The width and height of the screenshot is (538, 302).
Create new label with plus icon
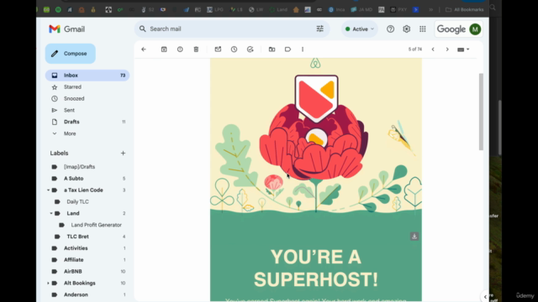pos(123,153)
